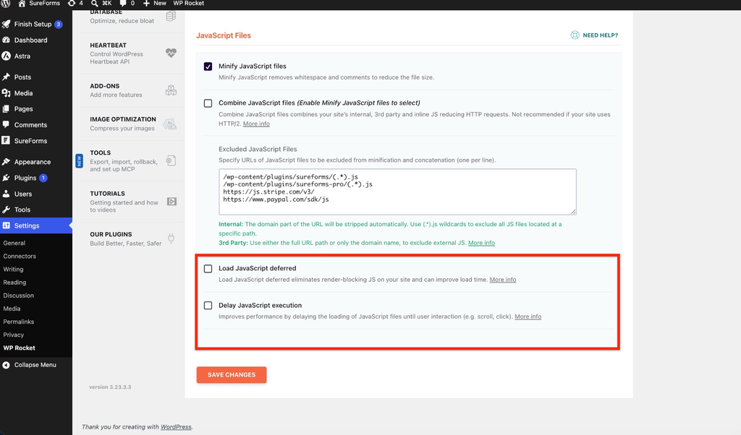The height and width of the screenshot is (435, 741).
Task: Open More info link for Combine JavaScript
Action: pos(256,124)
